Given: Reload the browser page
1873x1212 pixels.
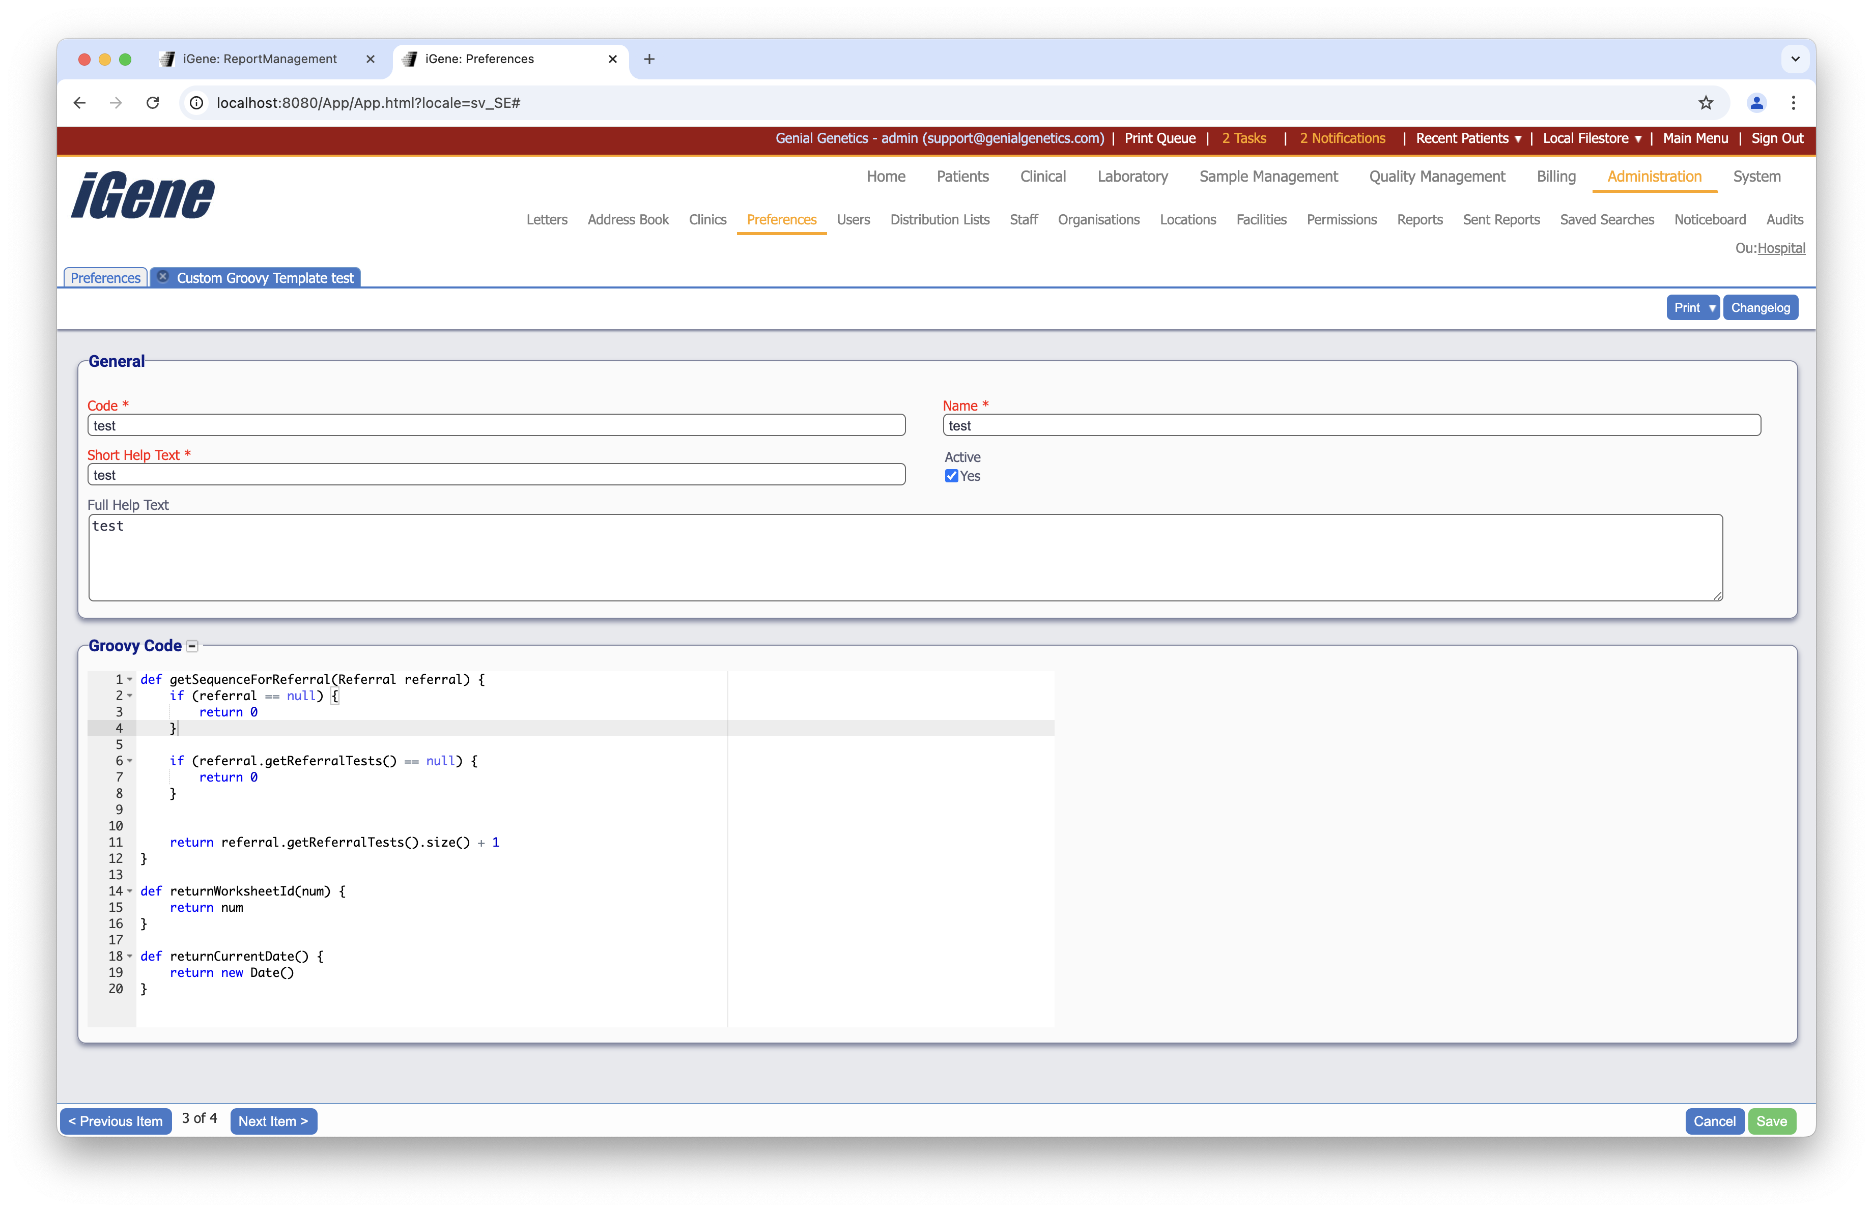Looking at the screenshot, I should (153, 103).
